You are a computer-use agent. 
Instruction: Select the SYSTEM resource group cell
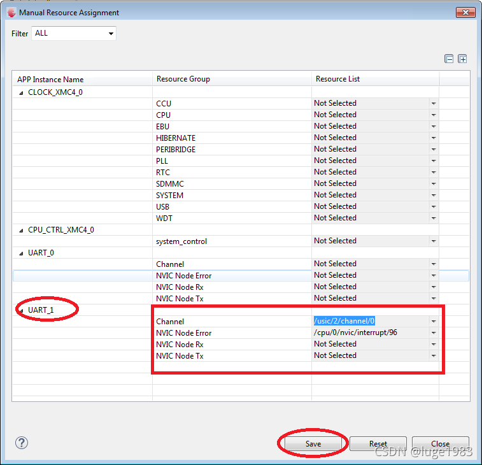tap(232, 196)
